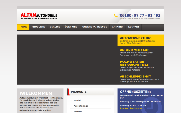Click the Samstag: 9:00 - 14:30 Uhr line
The width and height of the screenshot is (181, 113).
[x=133, y=106]
